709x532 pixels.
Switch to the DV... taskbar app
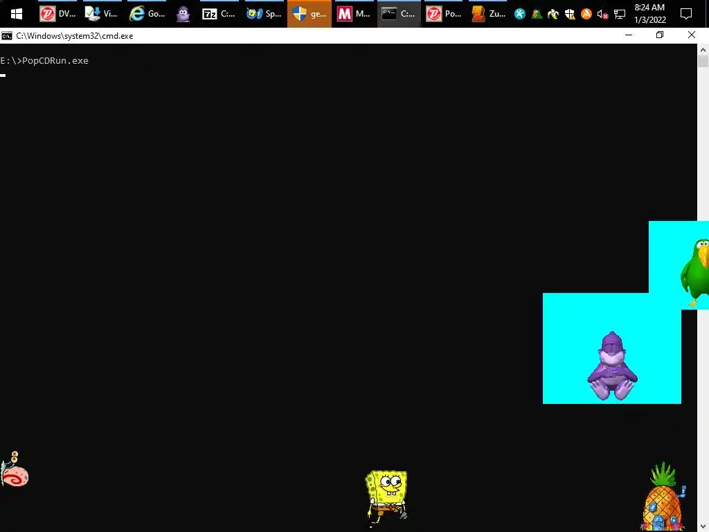(x=57, y=14)
